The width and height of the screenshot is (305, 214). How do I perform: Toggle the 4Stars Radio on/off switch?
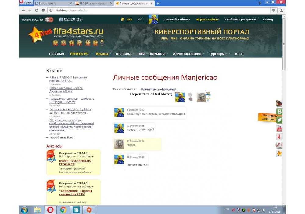point(49,20)
